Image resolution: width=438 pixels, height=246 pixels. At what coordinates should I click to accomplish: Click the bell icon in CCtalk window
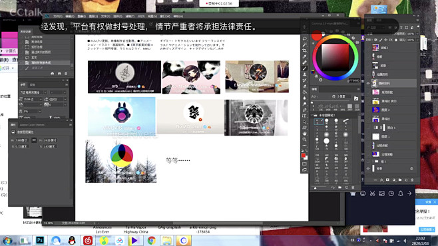pyautogui.click(x=400, y=193)
